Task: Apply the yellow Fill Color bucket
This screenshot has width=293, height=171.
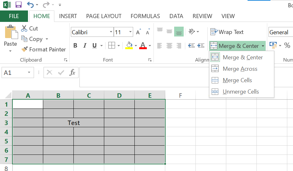Action: [x=129, y=45]
